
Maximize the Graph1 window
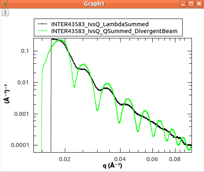point(191,4)
